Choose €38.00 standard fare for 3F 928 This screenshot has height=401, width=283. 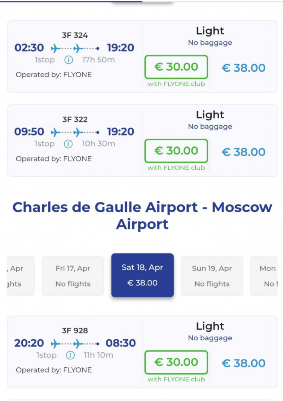[243, 363]
